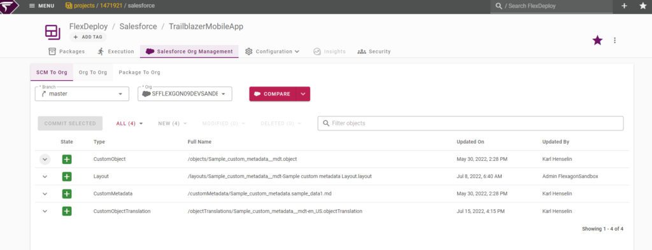652x250 pixels.
Task: Click green plus state icon for CustomObject
Action: coord(67,159)
